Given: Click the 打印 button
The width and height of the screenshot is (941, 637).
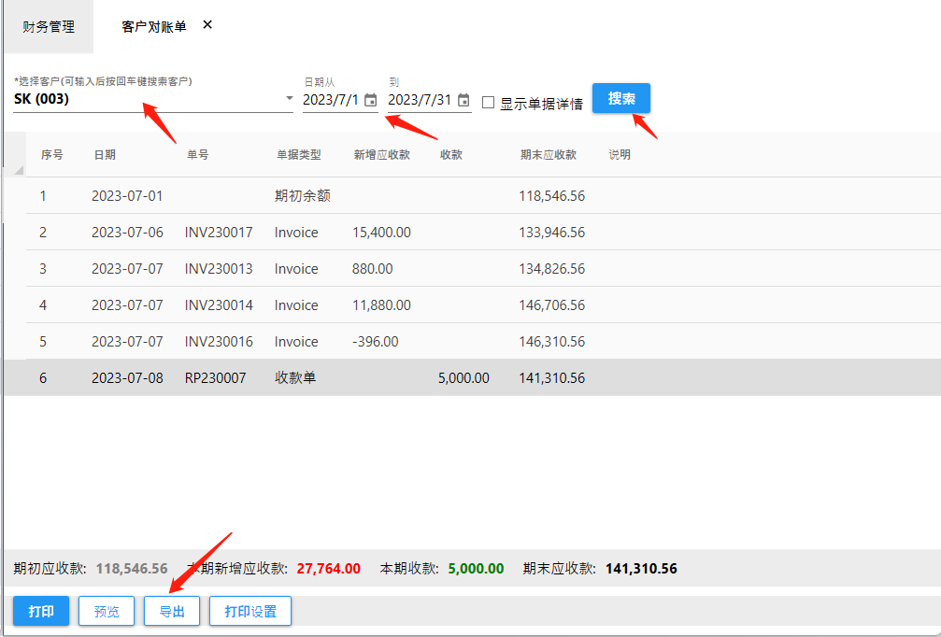Looking at the screenshot, I should point(41,612).
